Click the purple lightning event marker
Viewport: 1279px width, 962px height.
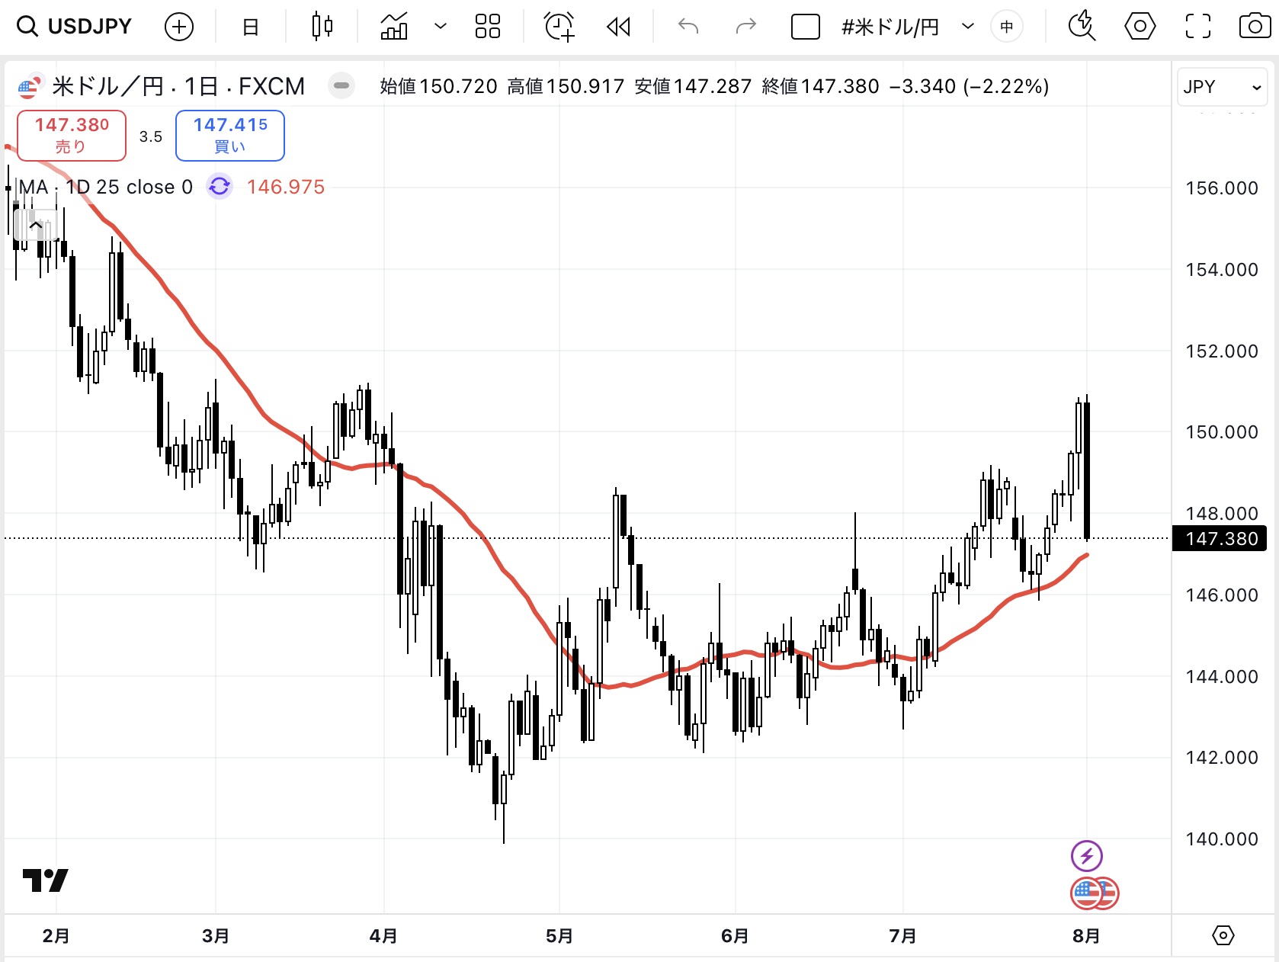(1087, 855)
